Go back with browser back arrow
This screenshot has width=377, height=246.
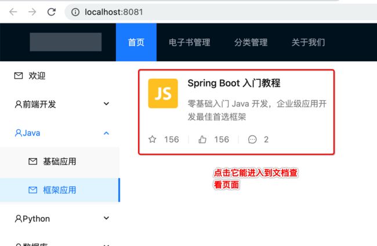(x=13, y=12)
